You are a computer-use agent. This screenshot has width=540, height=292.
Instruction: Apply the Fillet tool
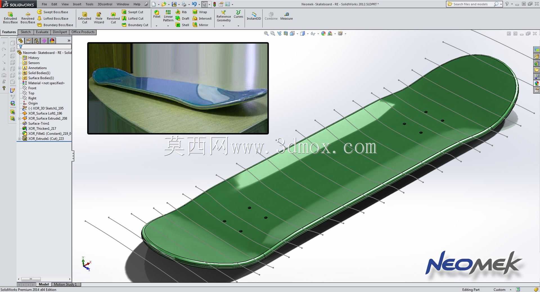157,14
